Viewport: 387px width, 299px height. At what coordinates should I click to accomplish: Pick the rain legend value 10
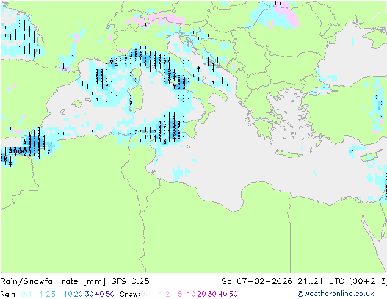68,294
